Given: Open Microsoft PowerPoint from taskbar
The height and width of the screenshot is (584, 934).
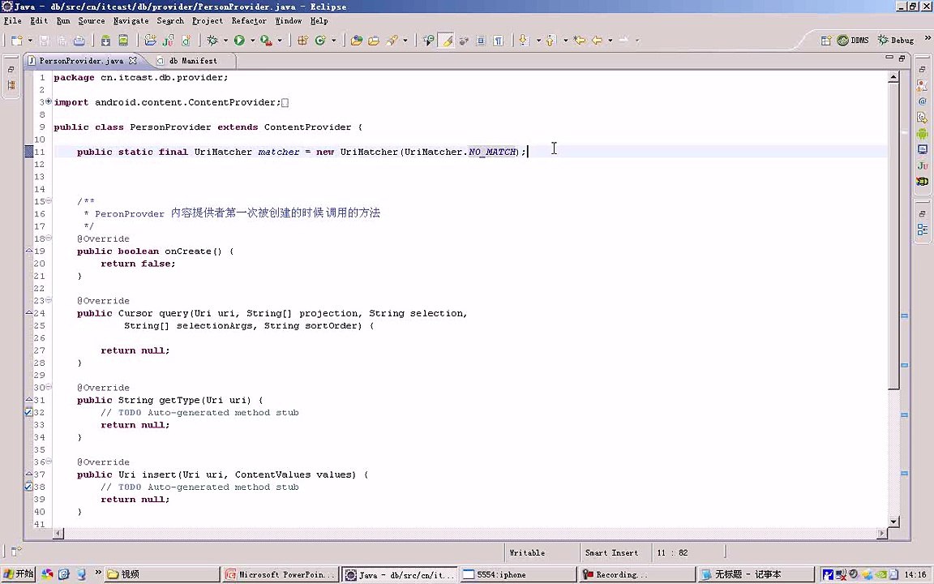Looking at the screenshot, I should pyautogui.click(x=280, y=574).
